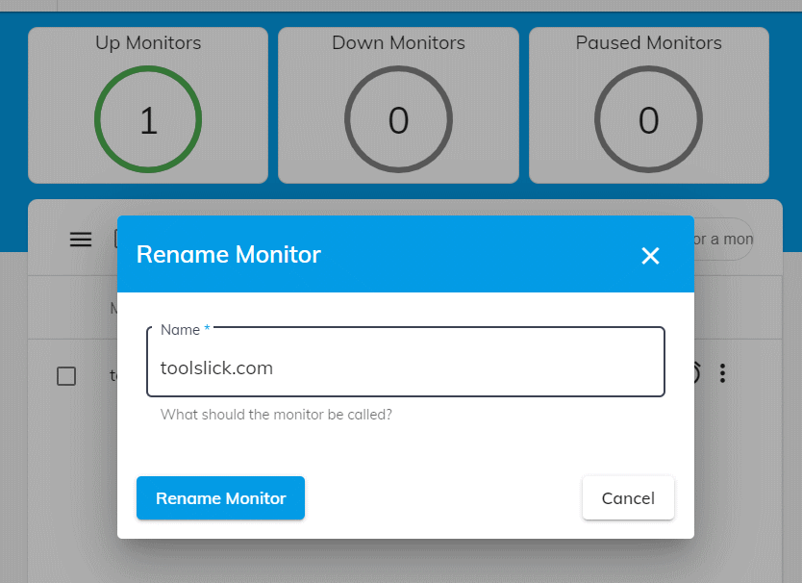Check the toolslick monitor row selector
The height and width of the screenshot is (583, 802).
(66, 376)
